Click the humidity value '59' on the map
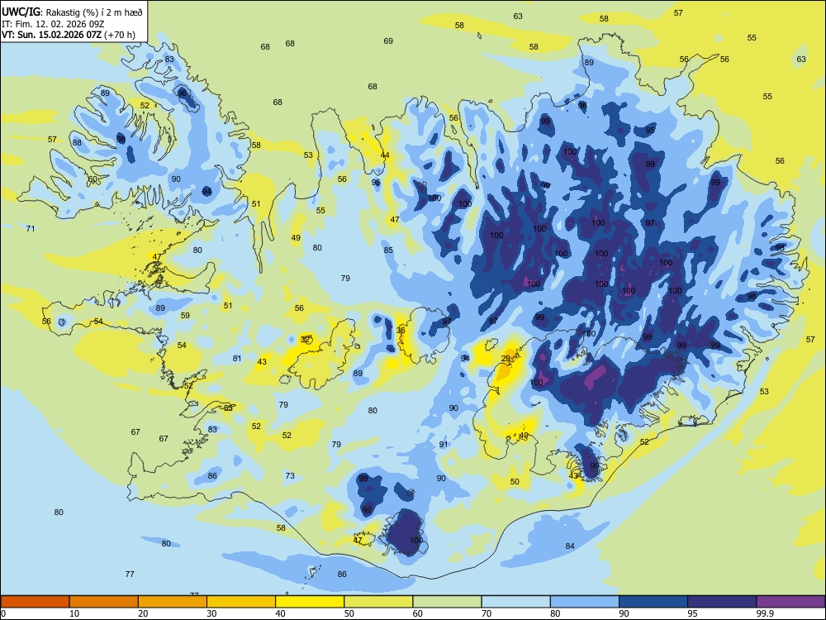 point(185,316)
